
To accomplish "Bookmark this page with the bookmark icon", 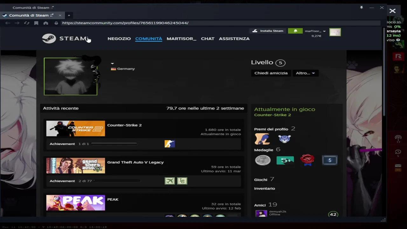I will (36, 23).
